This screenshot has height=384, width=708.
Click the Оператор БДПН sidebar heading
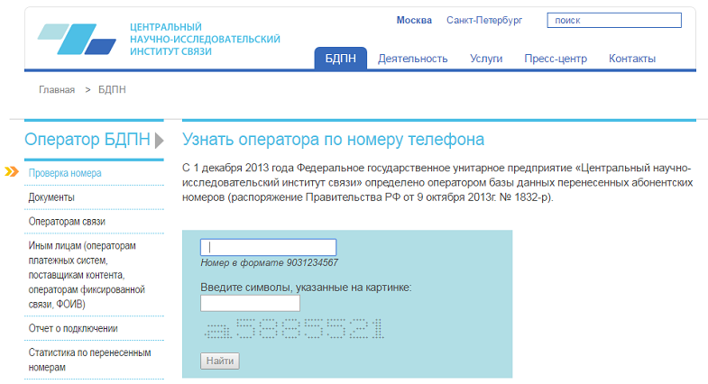[x=87, y=140]
